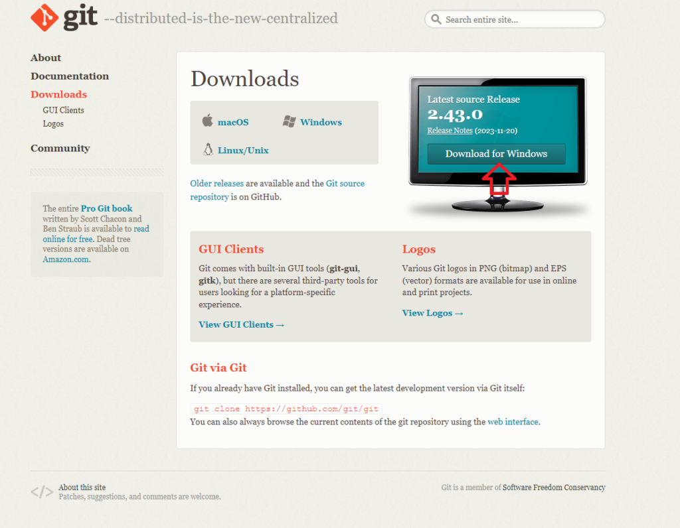Screen dimensions: 680x528
Task: Select the Linux/Unix download link
Action: 243,151
